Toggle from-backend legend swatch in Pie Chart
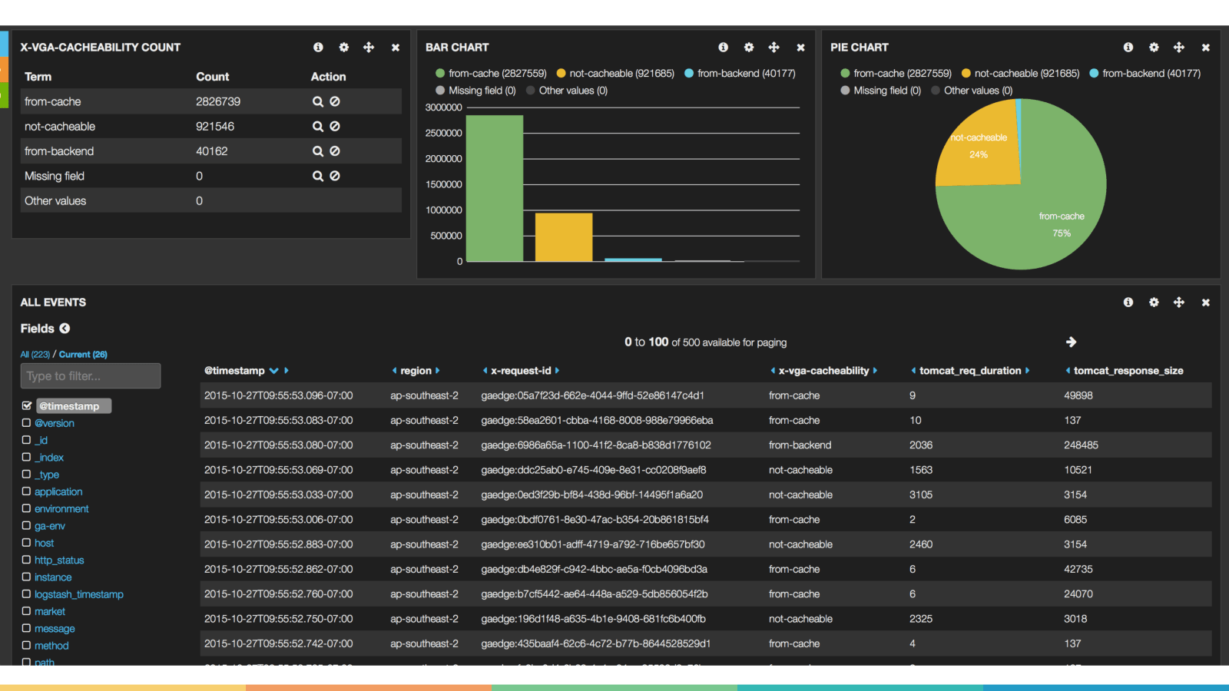Viewport: 1229px width, 691px height. click(x=1094, y=74)
